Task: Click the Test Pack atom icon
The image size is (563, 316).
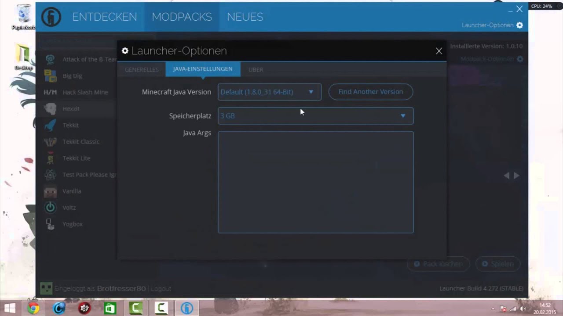Action: [x=50, y=175]
